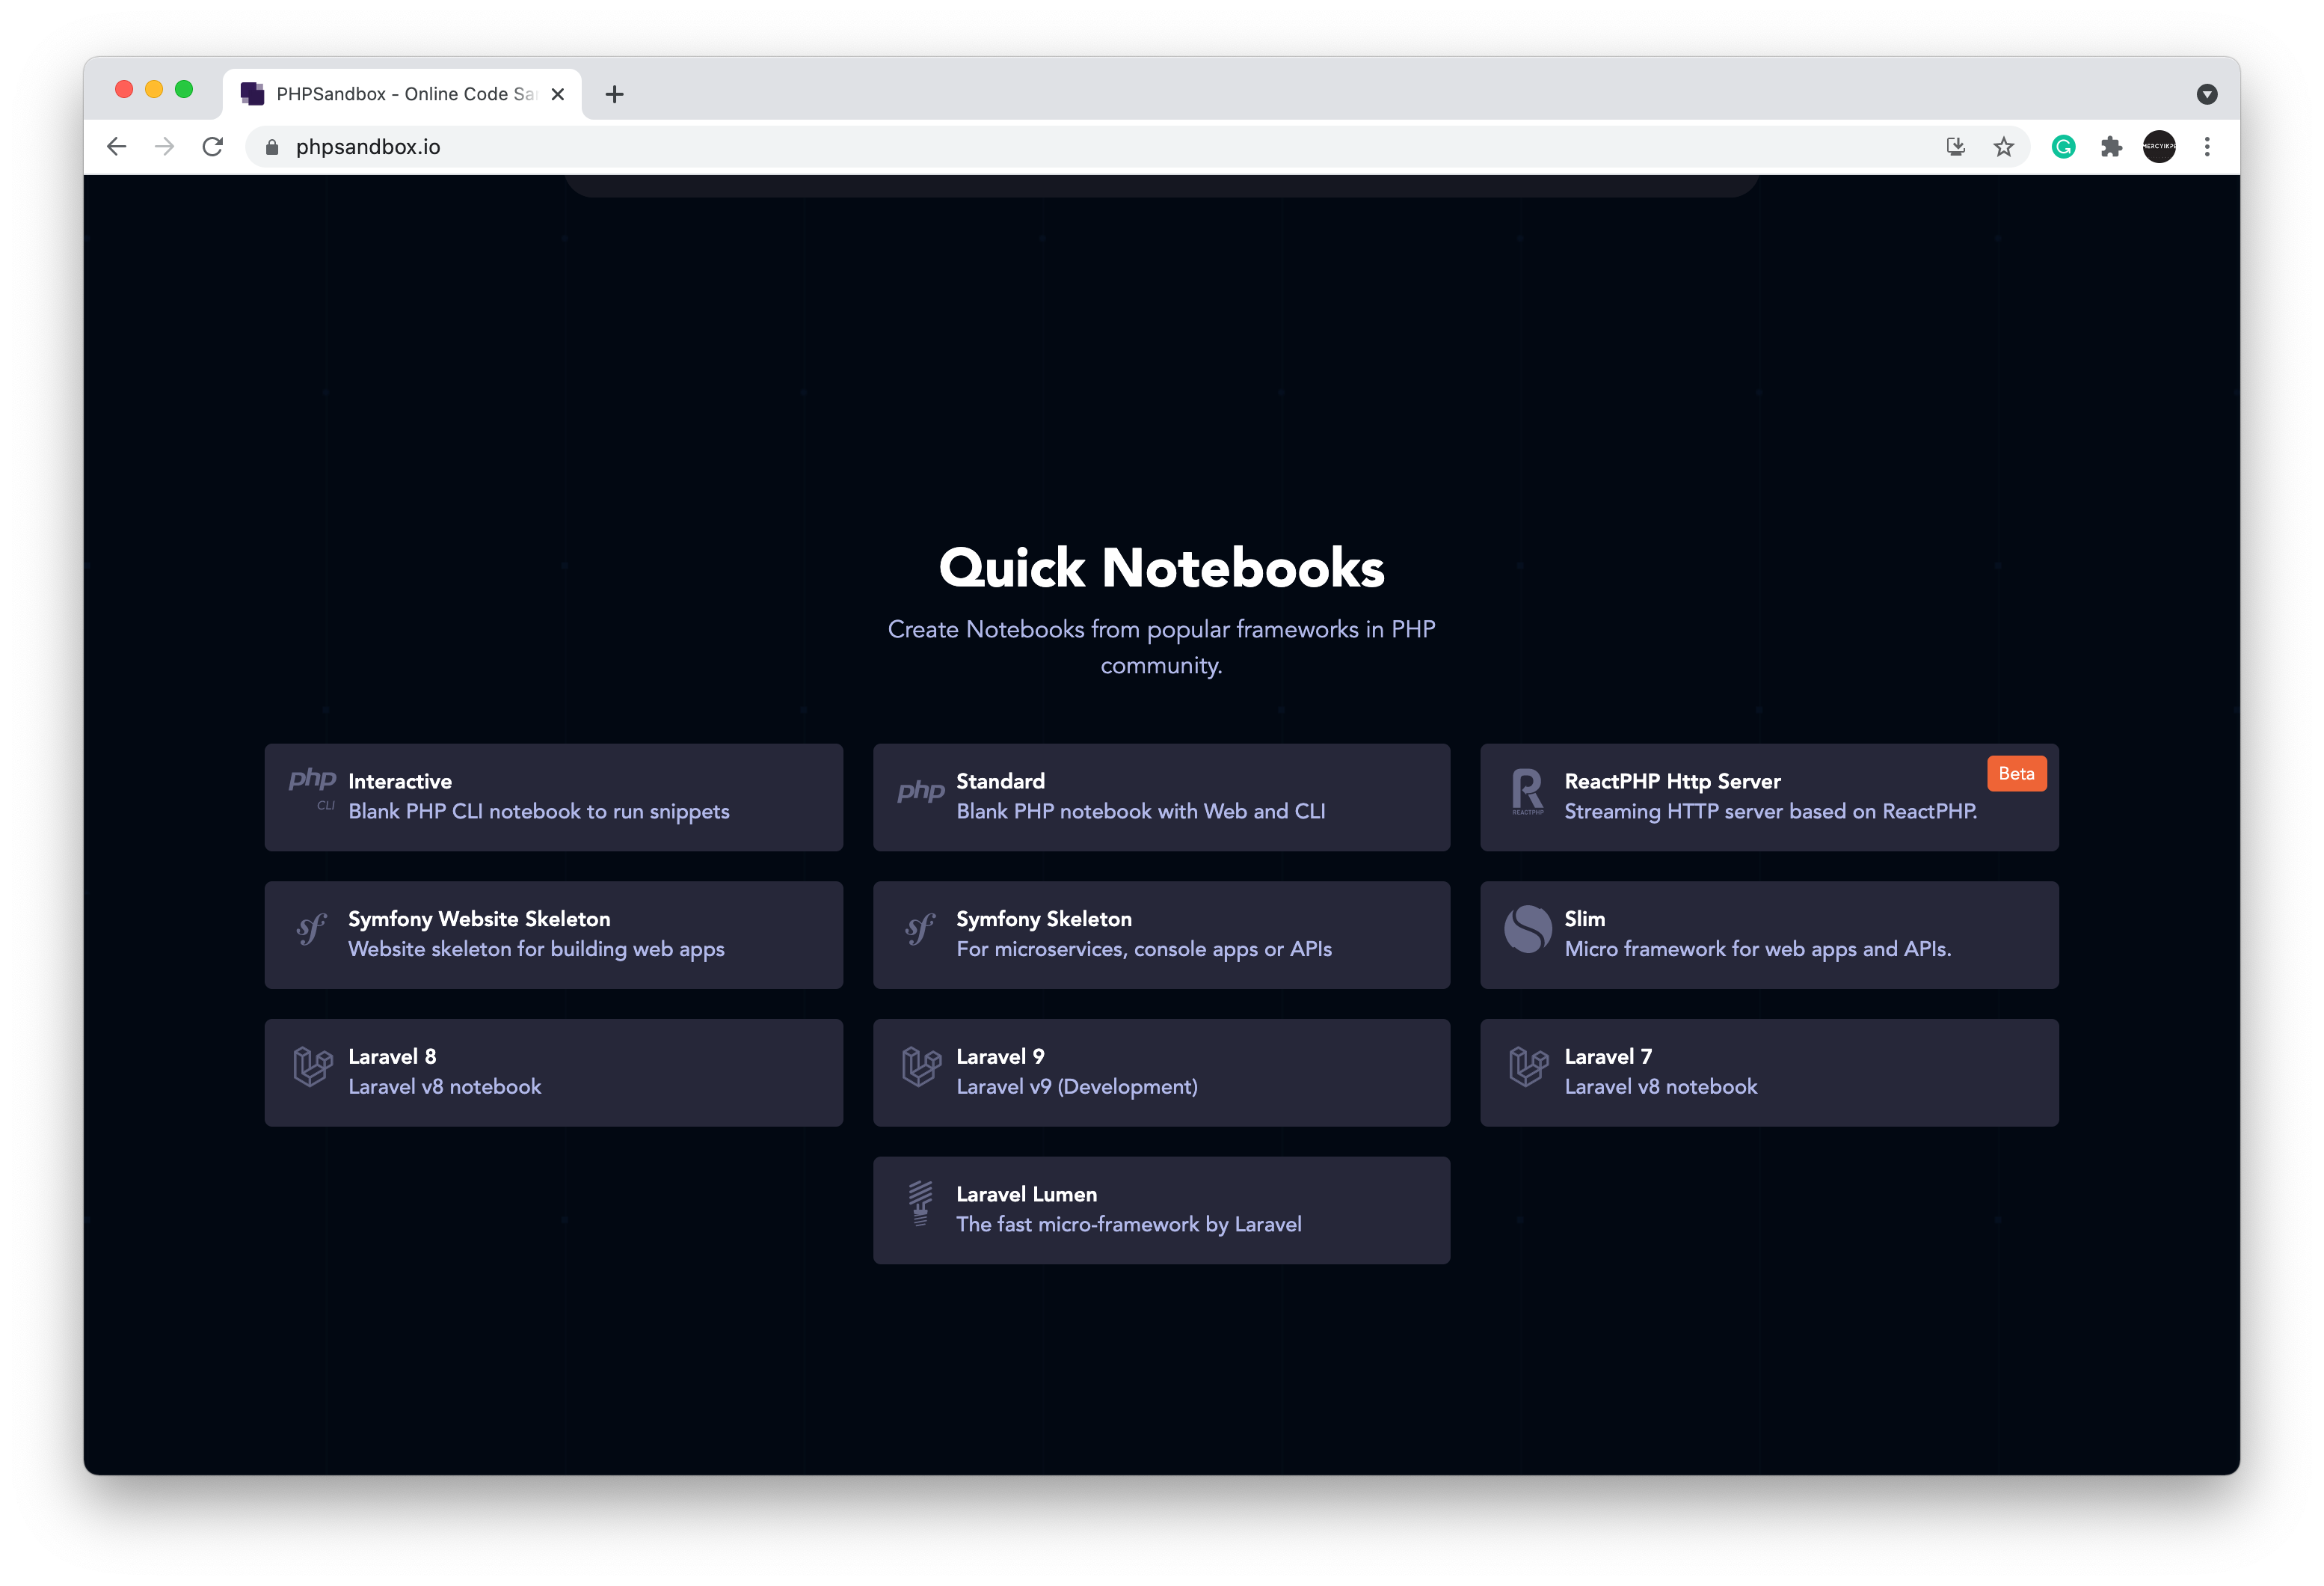Select the ReactPHP logo icon
The image size is (2324, 1586).
[1527, 792]
